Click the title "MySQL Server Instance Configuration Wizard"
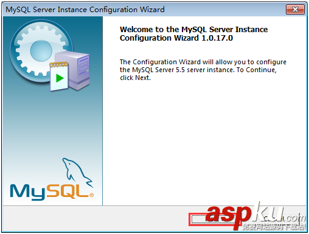Screen dimensions: 309x234 (85, 10)
